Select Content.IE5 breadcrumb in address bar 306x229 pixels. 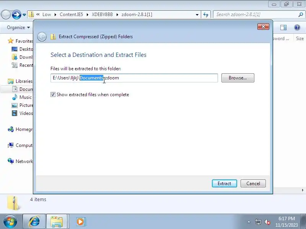(x=71, y=15)
